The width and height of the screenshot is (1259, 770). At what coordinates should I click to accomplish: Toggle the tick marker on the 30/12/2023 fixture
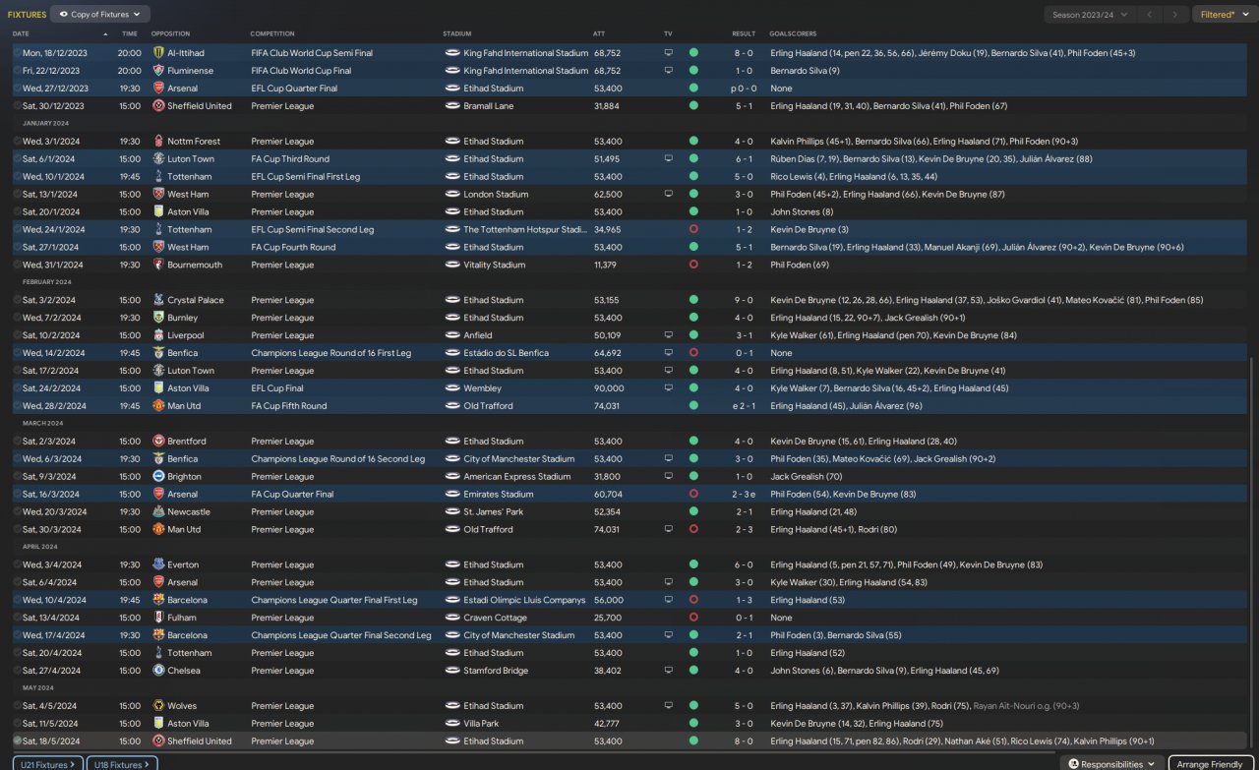coord(17,106)
